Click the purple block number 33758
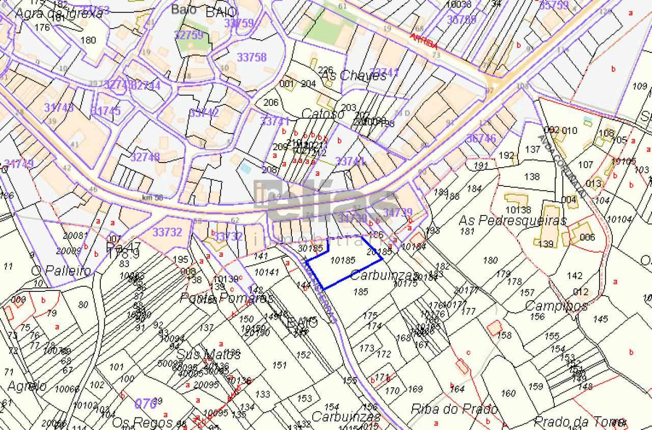 click(x=252, y=57)
